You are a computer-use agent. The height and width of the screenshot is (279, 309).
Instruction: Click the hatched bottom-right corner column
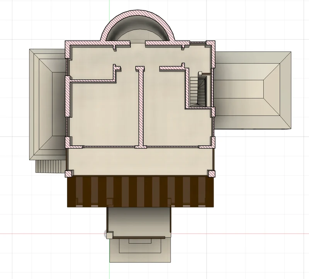pos(211,174)
